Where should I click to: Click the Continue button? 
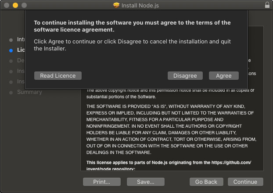click(x=245, y=182)
